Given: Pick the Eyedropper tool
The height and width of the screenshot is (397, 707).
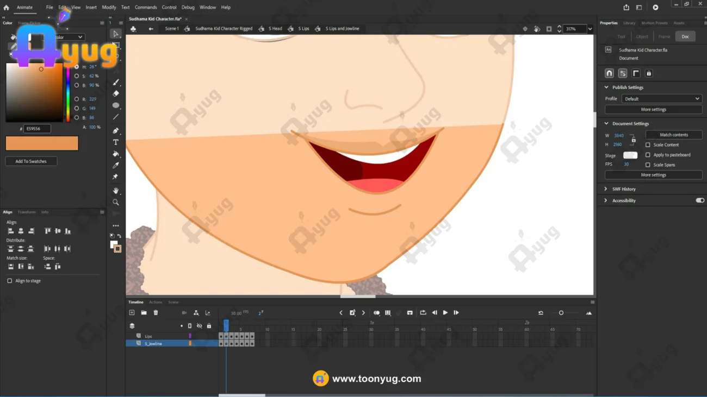Looking at the screenshot, I should 116,165.
